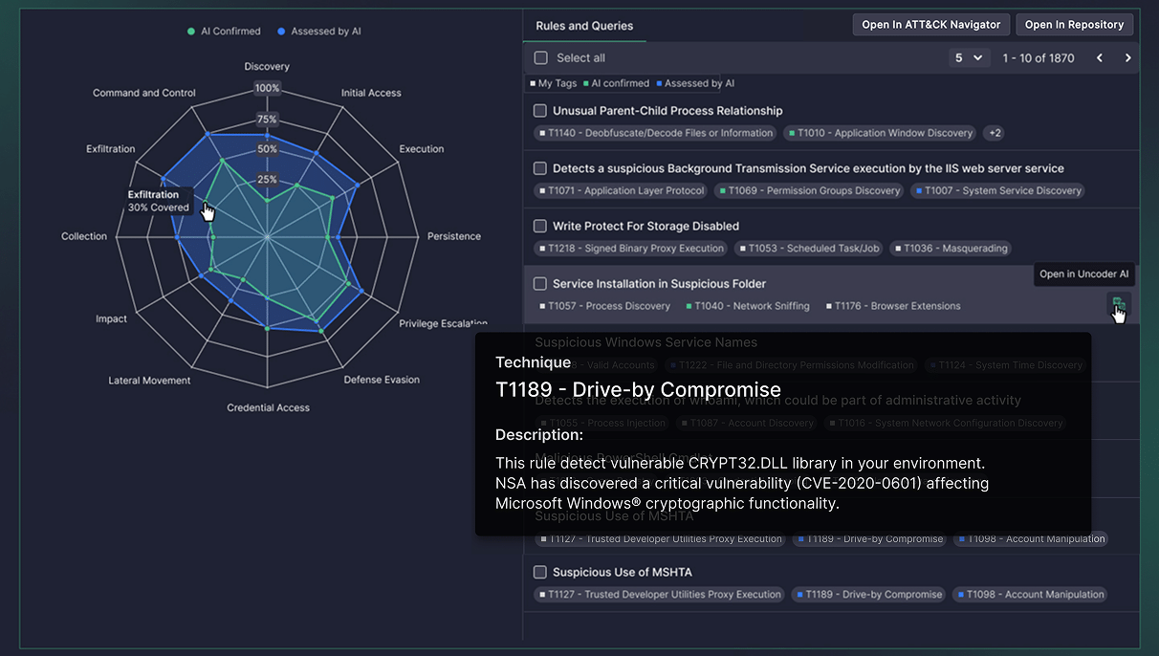Check the Unusual Parent-Child Process Relationship rule

(540, 111)
